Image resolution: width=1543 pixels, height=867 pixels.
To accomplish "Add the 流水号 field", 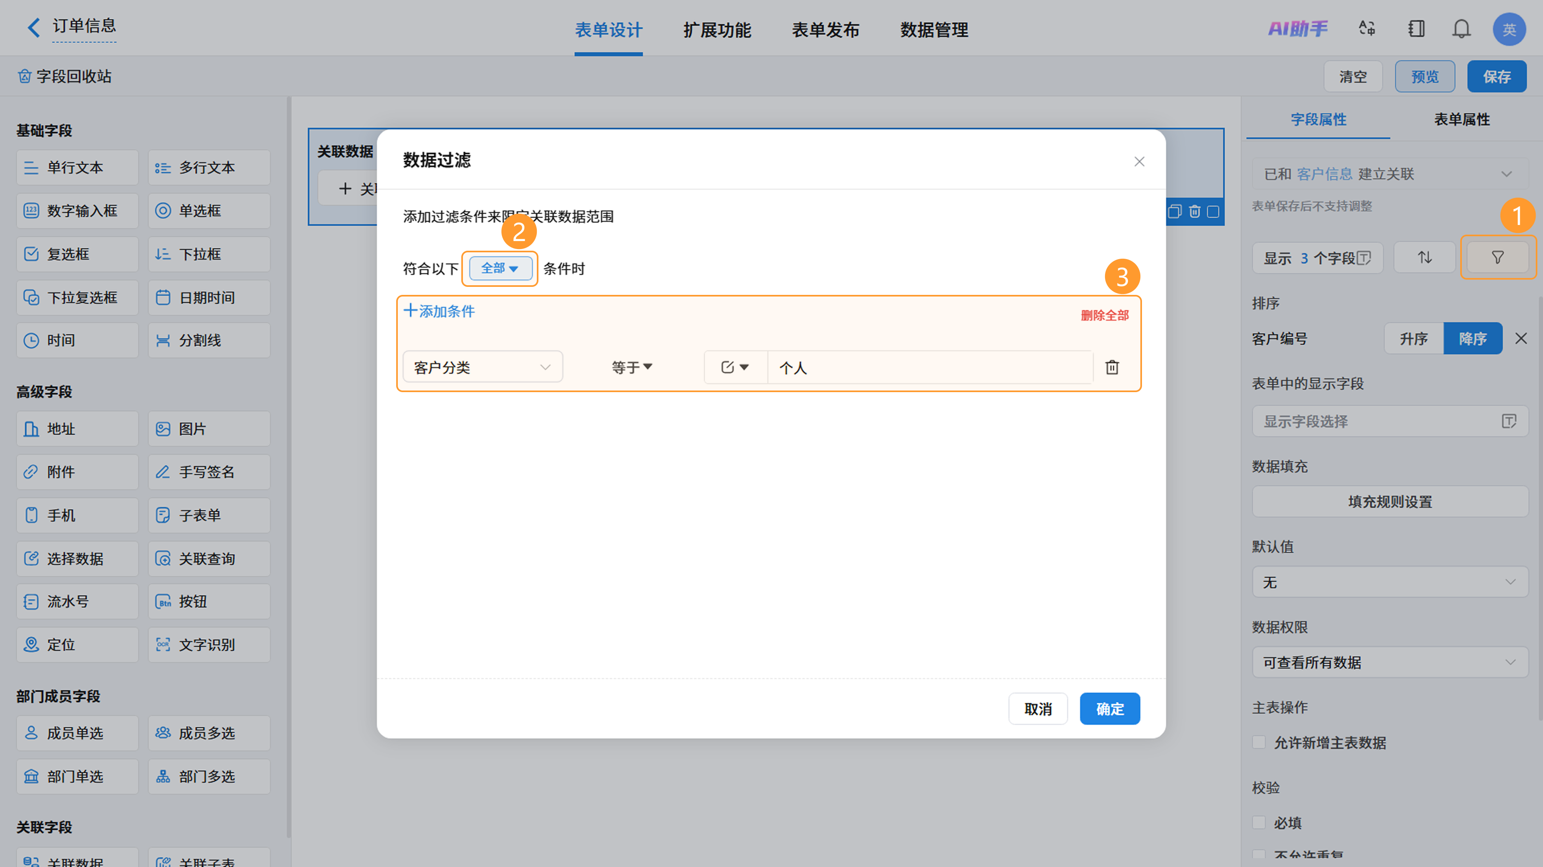I will (x=77, y=601).
